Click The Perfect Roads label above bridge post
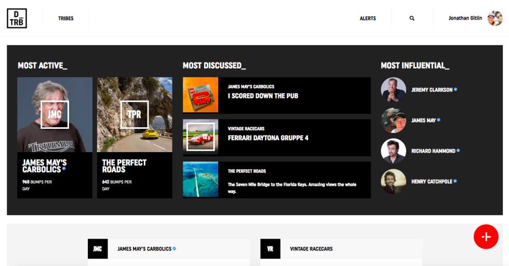Viewport: 509px width, 266px height. click(x=247, y=171)
